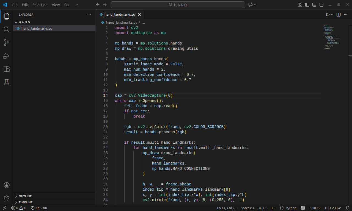Click the Run Python File play button
Screen dimensions: 352x211
[x=328, y=15]
